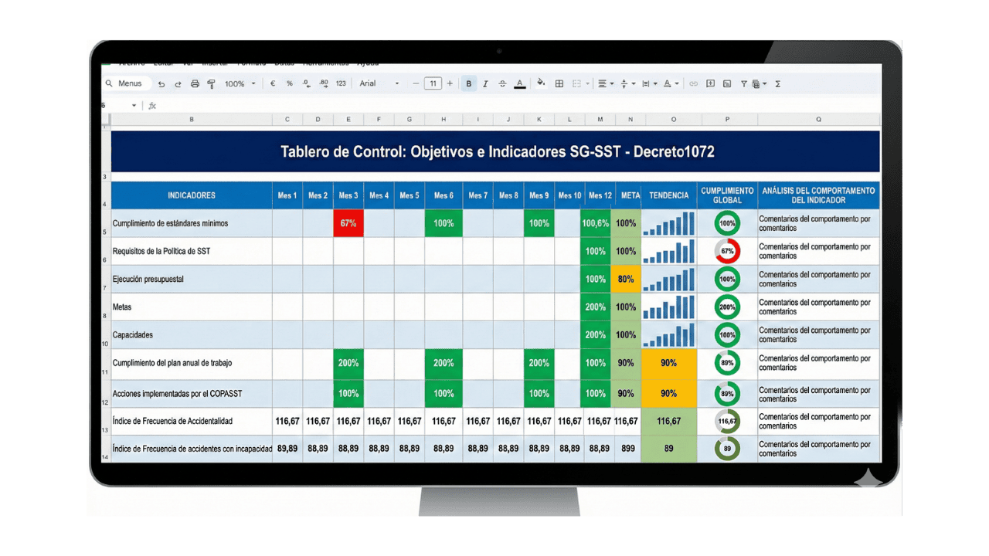Decrease decimal places
The image size is (989, 556).
[306, 83]
